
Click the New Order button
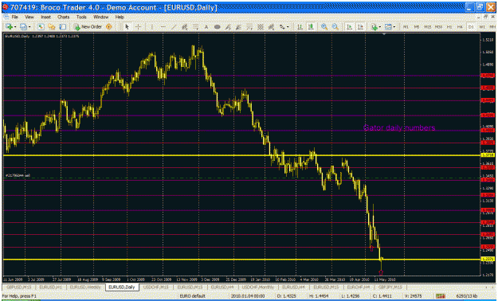click(88, 27)
